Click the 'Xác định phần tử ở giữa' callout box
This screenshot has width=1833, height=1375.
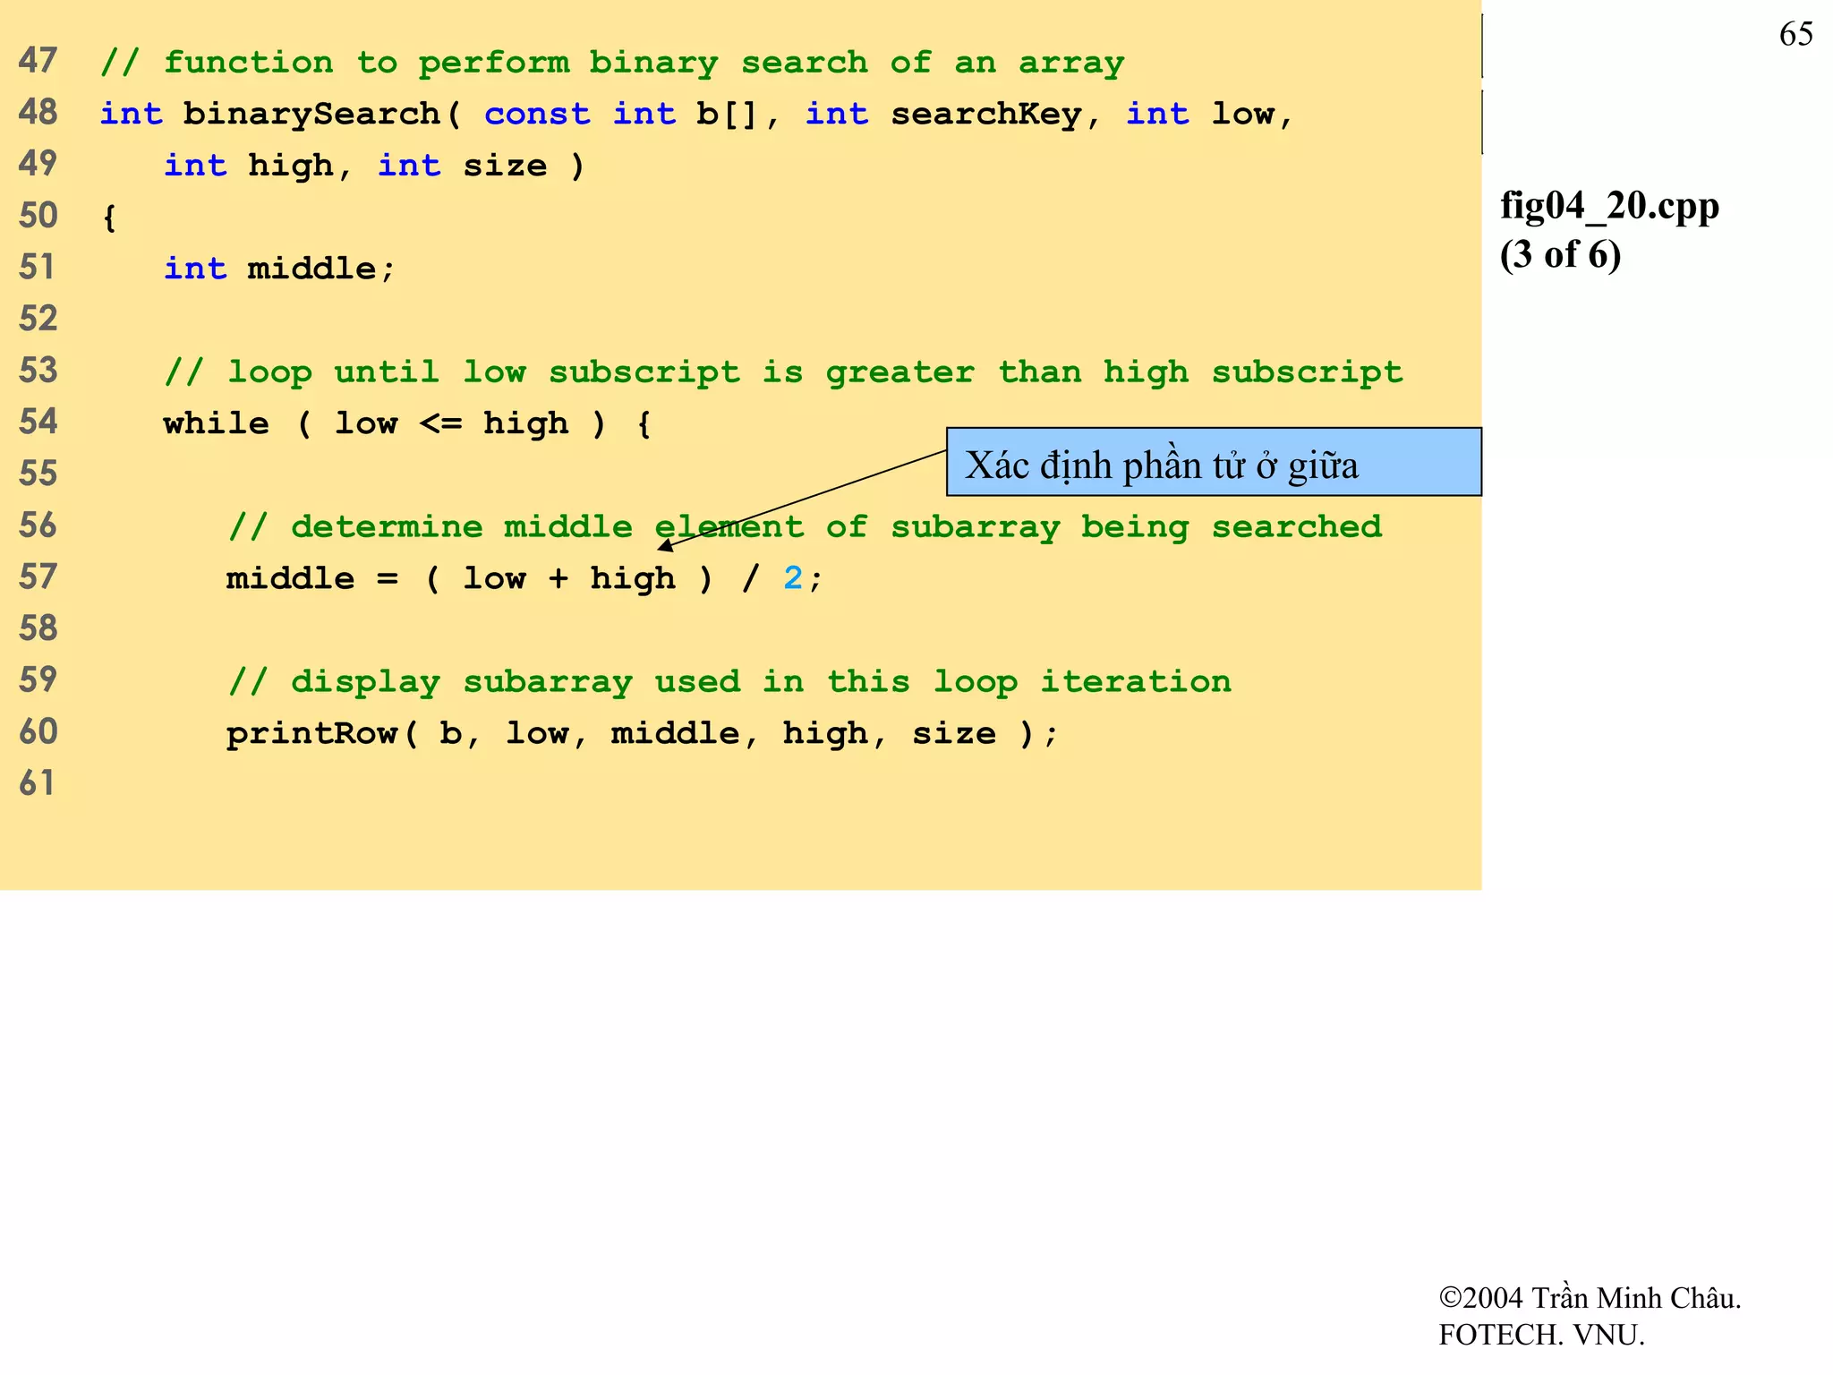(x=1214, y=462)
